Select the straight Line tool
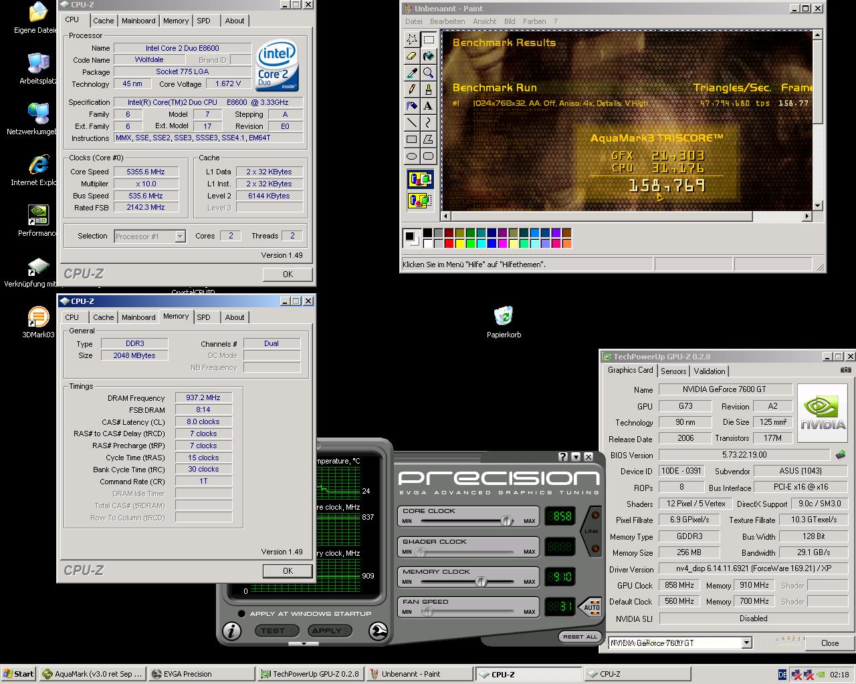The image size is (856, 684). [x=412, y=122]
